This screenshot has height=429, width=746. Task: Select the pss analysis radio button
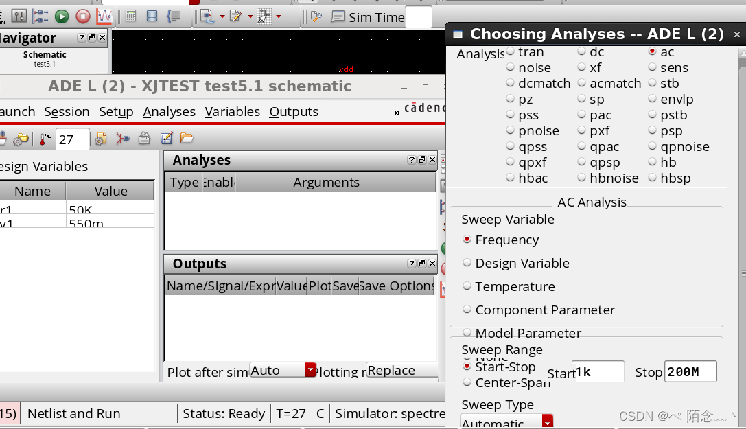(x=510, y=115)
